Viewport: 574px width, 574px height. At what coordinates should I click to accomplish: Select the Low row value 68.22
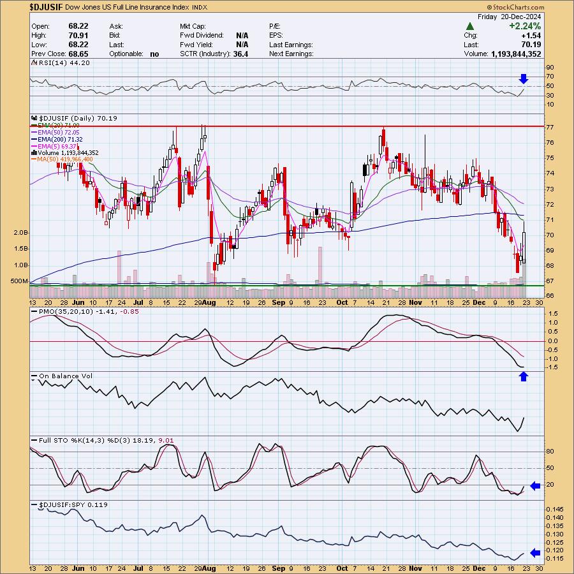[x=78, y=45]
